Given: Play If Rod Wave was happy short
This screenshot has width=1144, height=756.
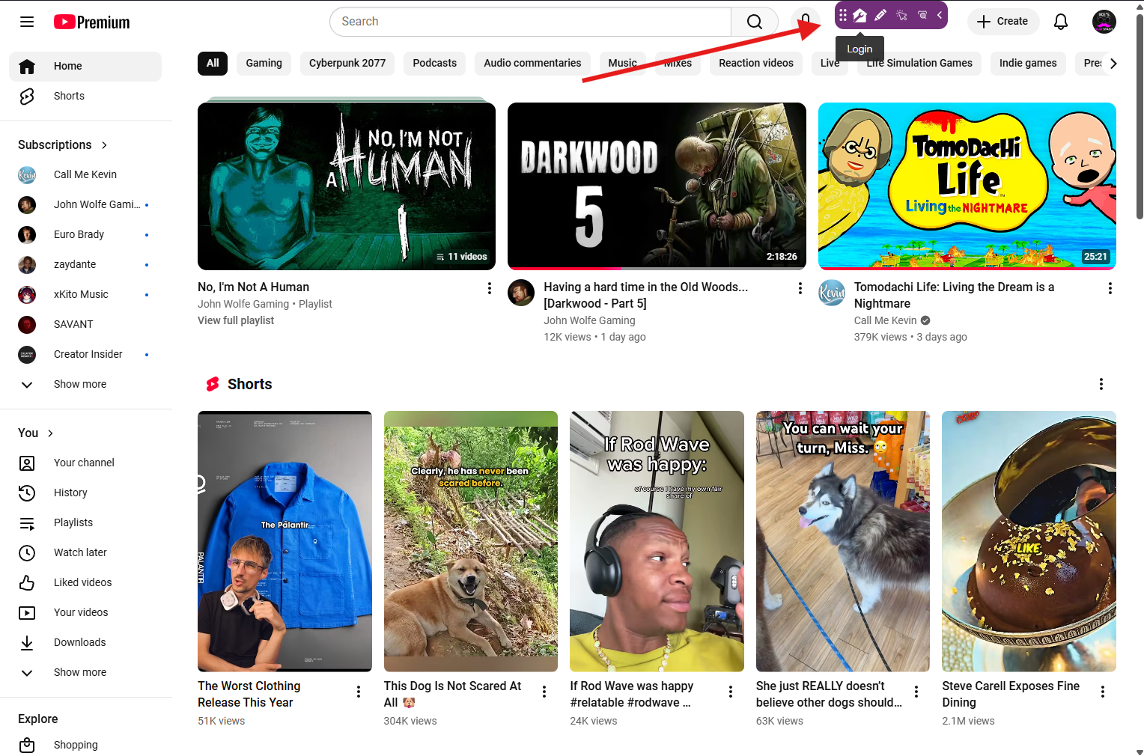Looking at the screenshot, I should pyautogui.click(x=657, y=541).
